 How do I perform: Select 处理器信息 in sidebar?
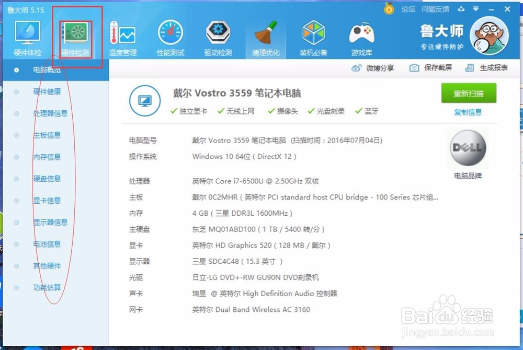50,113
